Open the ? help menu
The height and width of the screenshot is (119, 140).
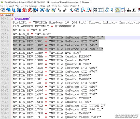(78, 6)
